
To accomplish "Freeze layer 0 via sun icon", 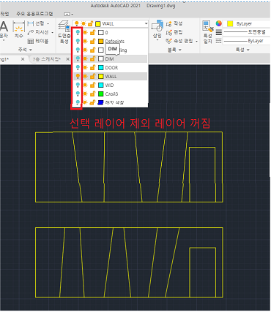I will pyautogui.click(x=85, y=32).
